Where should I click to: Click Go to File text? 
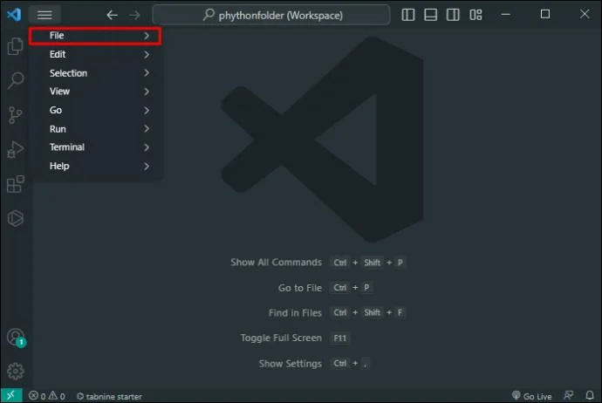300,288
